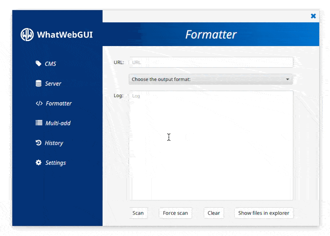The width and height of the screenshot is (330, 236).
Task: Go to the Server page
Action: tap(53, 83)
